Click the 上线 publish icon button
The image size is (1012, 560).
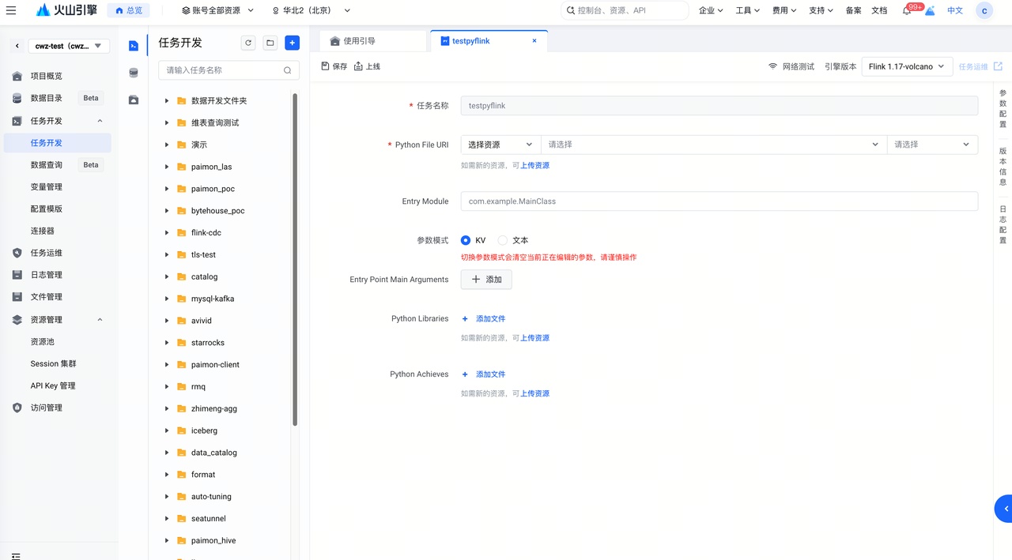coord(367,66)
